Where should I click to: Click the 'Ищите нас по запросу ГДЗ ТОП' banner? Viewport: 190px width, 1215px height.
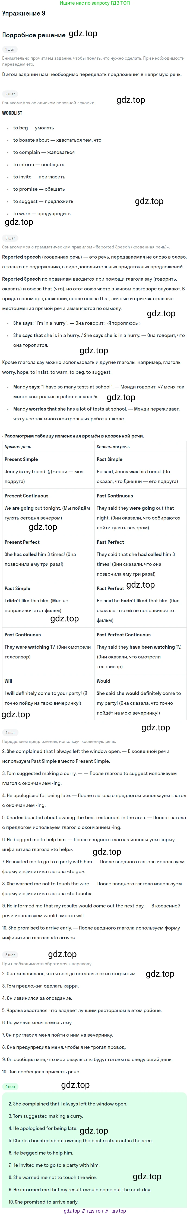(95, 3)
